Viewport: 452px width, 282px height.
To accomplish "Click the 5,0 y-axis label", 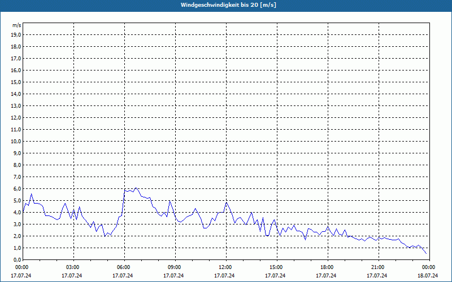I will click(x=18, y=201).
